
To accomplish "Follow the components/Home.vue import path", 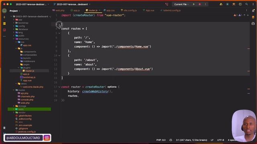I will tap(133, 47).
